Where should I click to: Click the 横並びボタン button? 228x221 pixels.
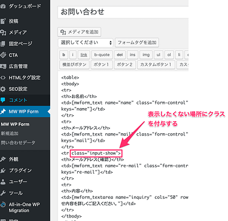(x=74, y=65)
